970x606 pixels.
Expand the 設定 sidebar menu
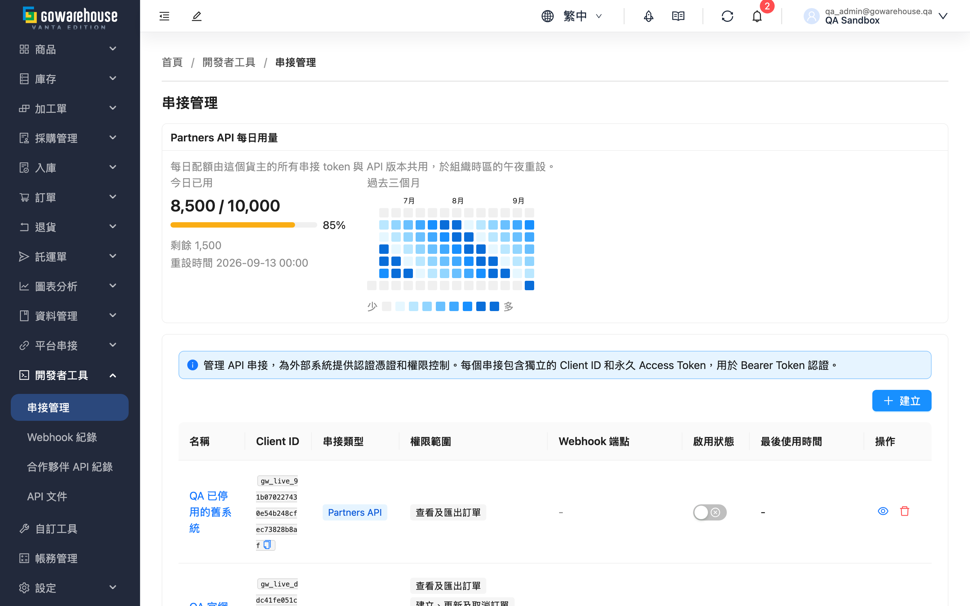click(x=70, y=588)
